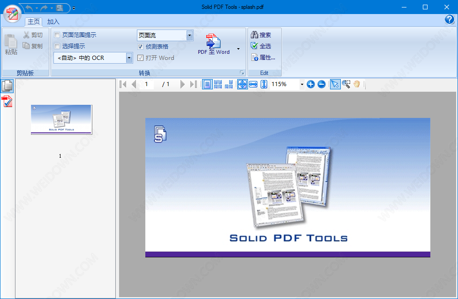Switch to the 主页 ribbon tab
Screen dimensions: 458x299
[34, 22]
